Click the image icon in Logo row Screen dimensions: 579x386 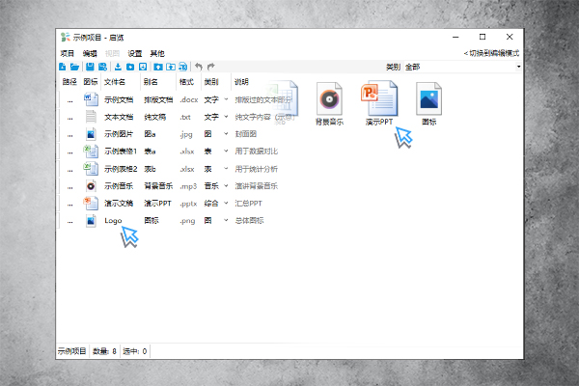tap(91, 221)
